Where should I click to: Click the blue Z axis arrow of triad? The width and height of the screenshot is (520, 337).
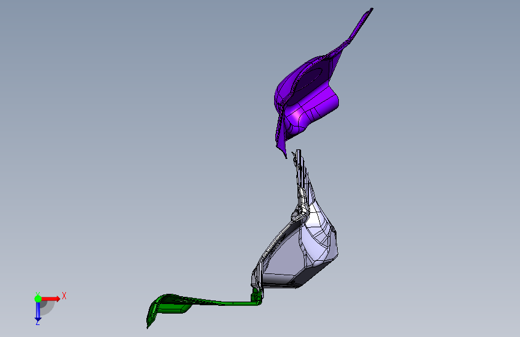[38, 311]
